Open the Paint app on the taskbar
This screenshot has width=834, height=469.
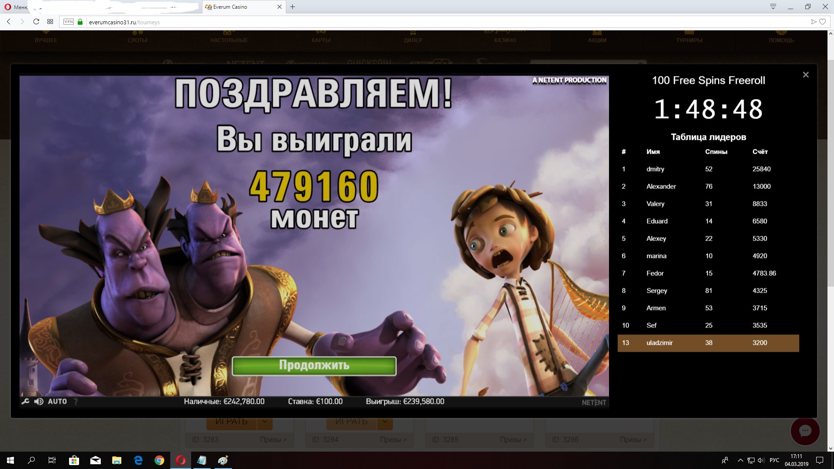(x=223, y=460)
